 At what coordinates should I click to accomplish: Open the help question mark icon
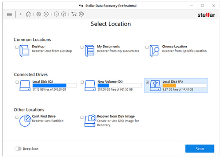point(64,14)
